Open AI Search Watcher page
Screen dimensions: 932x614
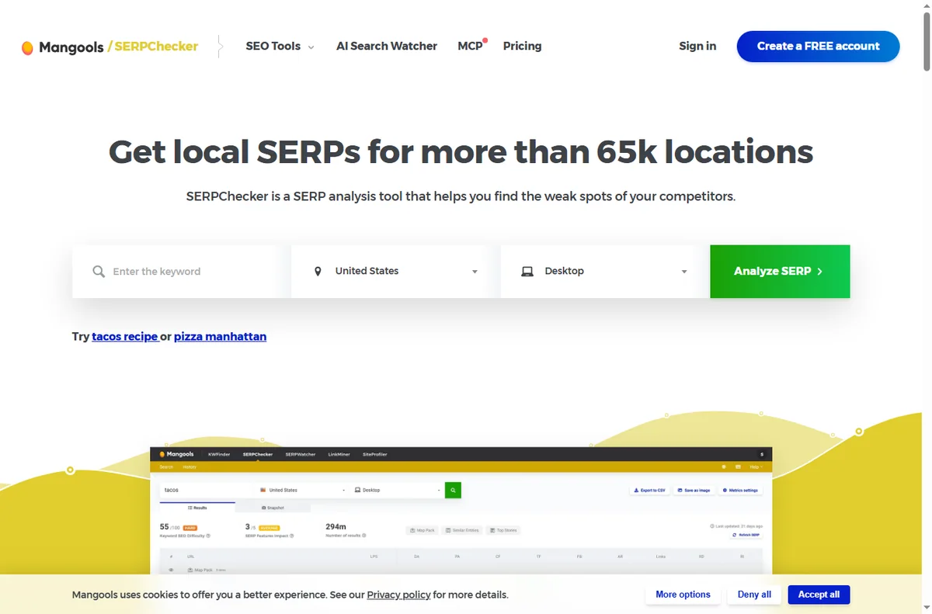387,46
